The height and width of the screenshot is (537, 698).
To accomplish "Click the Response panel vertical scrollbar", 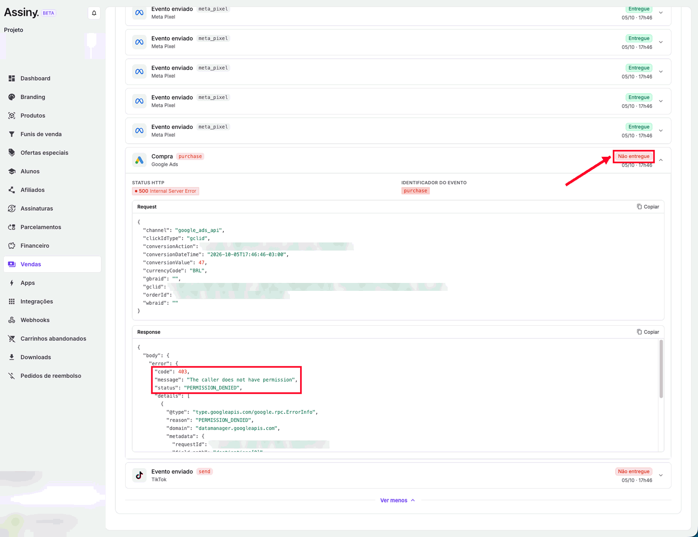I will pyautogui.click(x=661, y=369).
